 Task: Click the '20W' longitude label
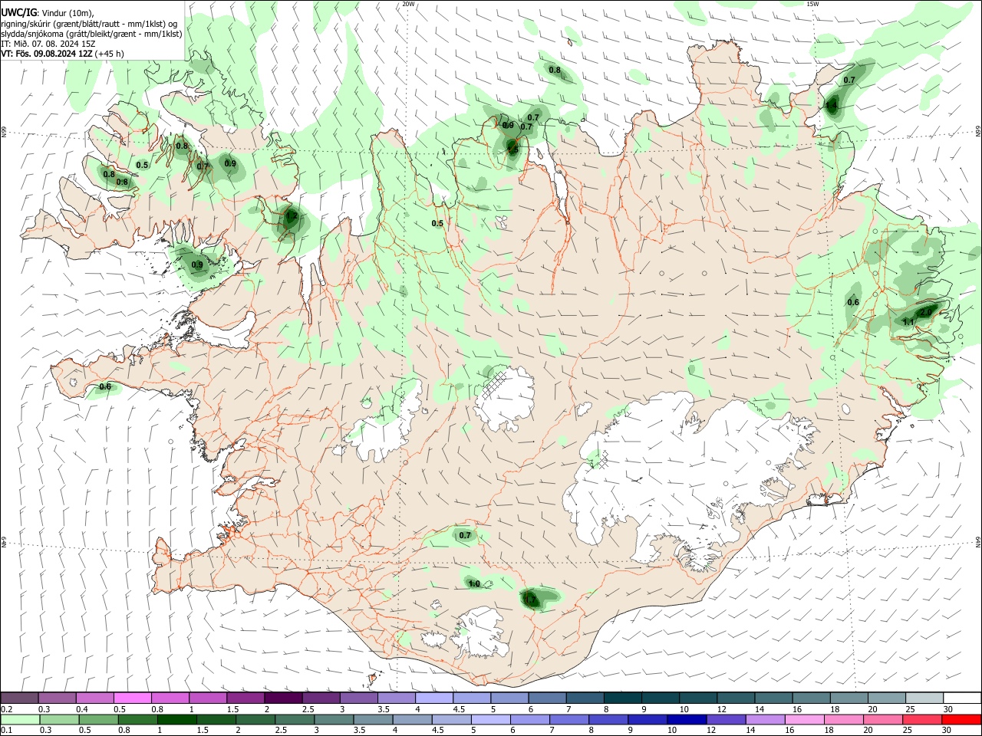[x=409, y=4]
